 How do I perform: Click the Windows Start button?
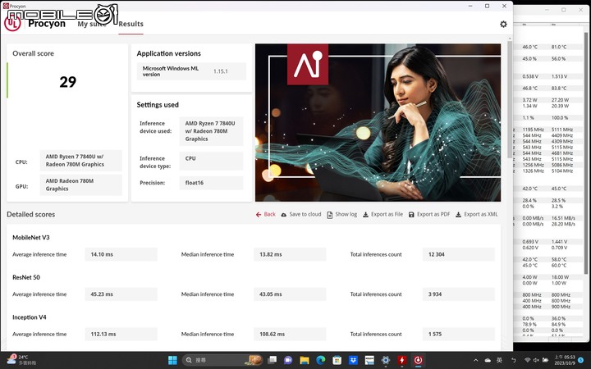point(172,360)
